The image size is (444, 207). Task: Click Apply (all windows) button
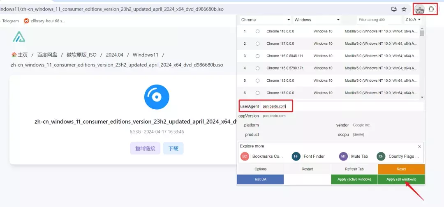click(x=401, y=179)
